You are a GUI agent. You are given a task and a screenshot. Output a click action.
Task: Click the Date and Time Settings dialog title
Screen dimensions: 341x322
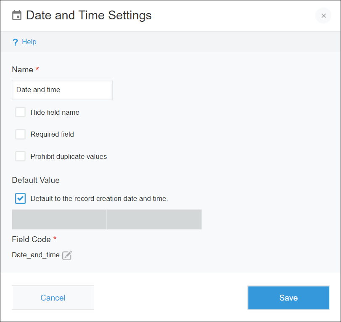click(x=89, y=15)
